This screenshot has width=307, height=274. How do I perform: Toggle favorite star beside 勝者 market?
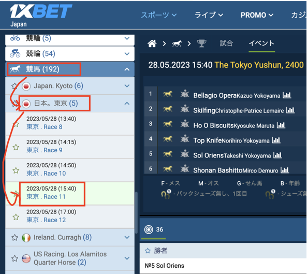point(148,251)
